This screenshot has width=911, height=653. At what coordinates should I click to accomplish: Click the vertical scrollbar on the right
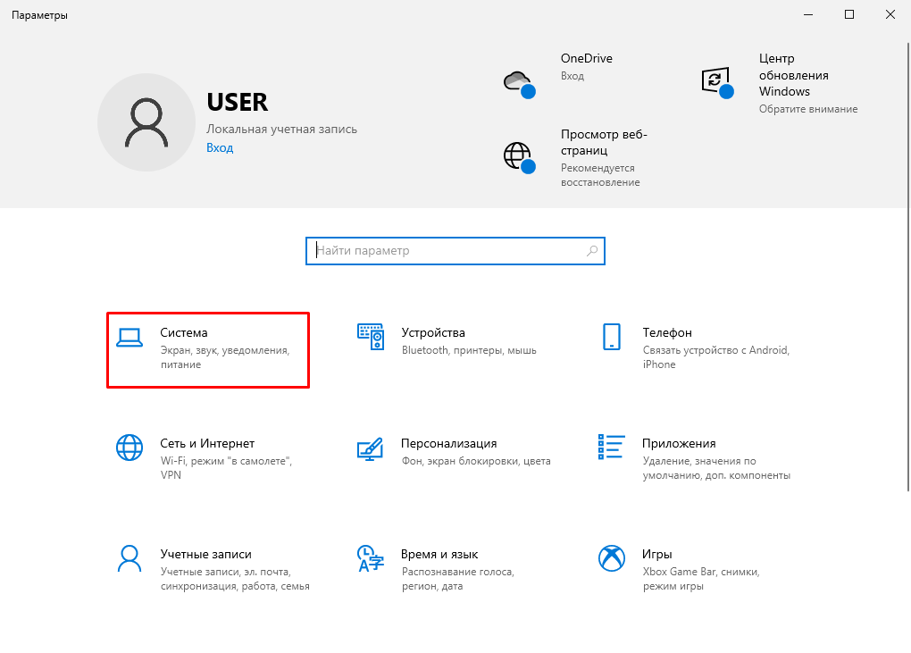pos(908,267)
